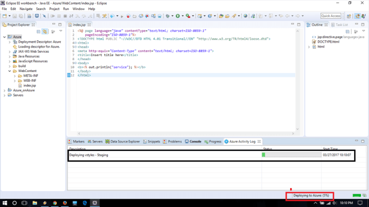Screen dimensions: 369x207
Task: Toggle Link with Editor in Project Explorer
Action: [45, 32]
